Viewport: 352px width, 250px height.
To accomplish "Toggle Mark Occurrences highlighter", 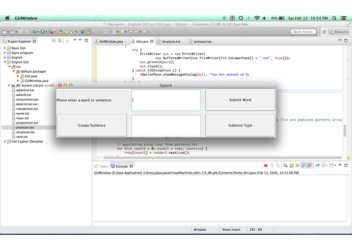I will click(x=89, y=32).
